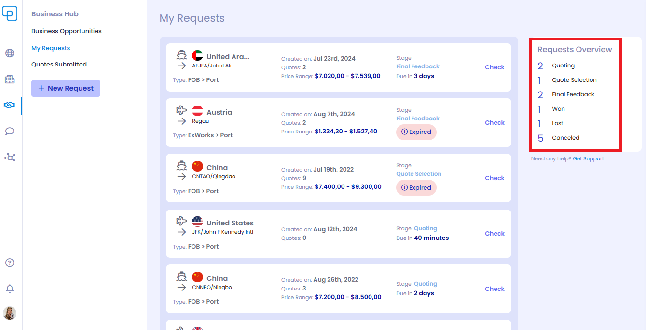Check the United States JFK request
The image size is (646, 330).
point(495,234)
